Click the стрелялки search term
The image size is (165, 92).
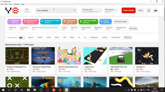116,37
